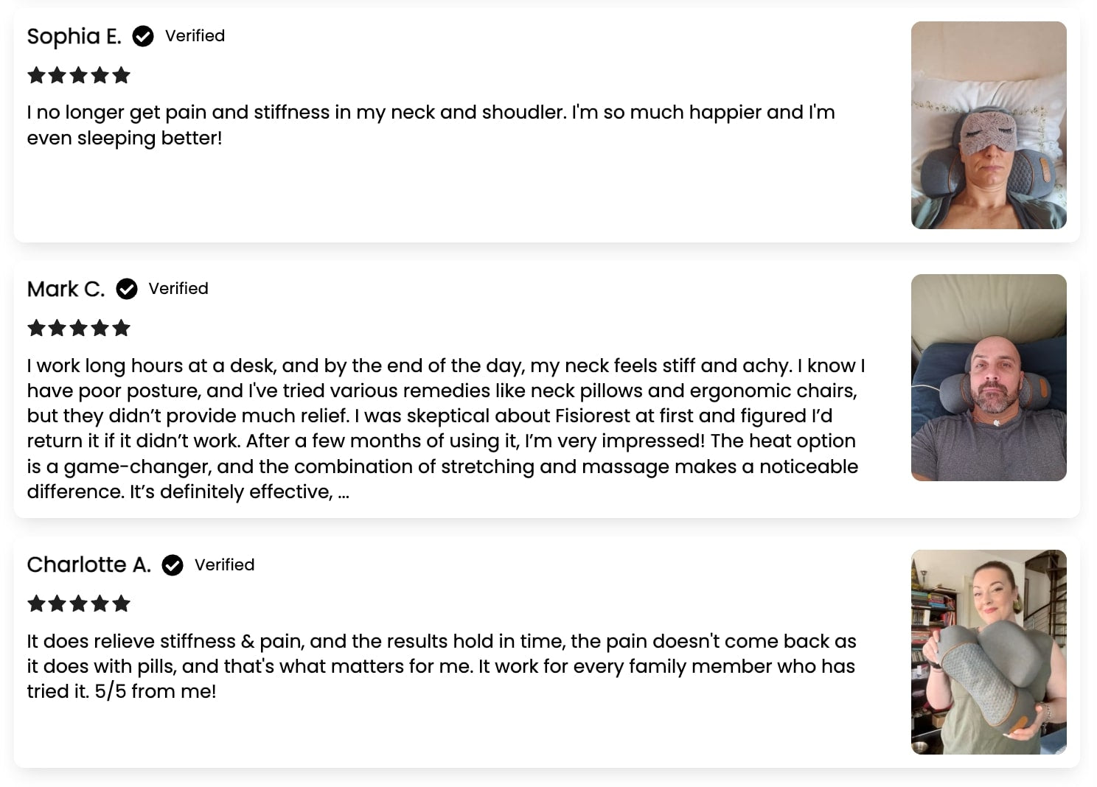
Task: Click the first star in Sophia E.'s rating
Action: click(36, 75)
